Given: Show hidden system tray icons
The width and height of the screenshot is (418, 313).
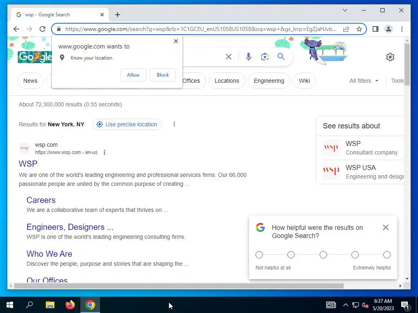Looking at the screenshot, I should click(345, 305).
